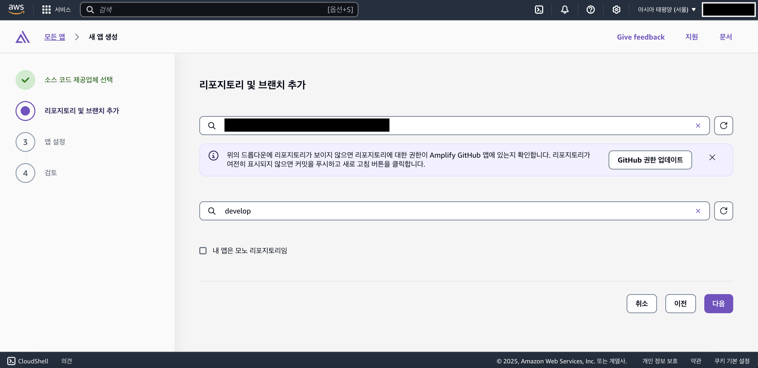Click the GitHub 권한 업데이트 button
758x368 pixels.
(650, 160)
